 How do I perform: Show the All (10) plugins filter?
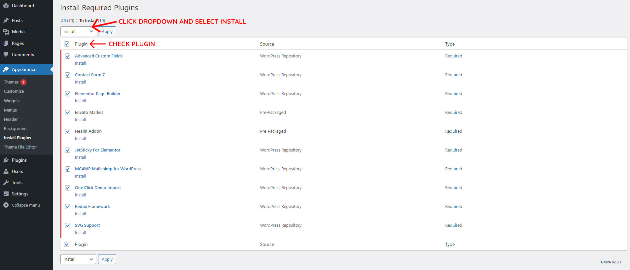[x=67, y=20]
